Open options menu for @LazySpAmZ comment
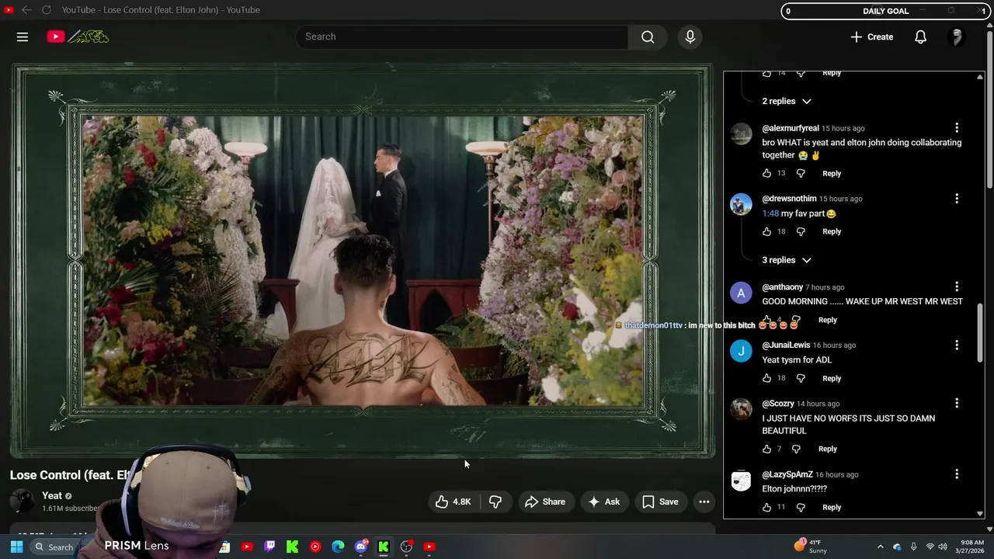Viewport: 994px width, 559px height. pos(957,474)
